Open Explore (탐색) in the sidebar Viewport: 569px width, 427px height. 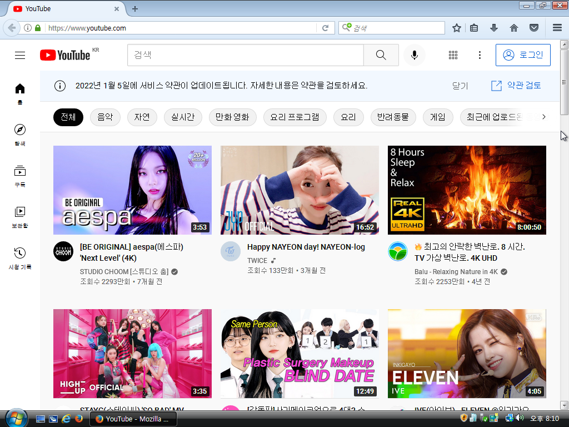pyautogui.click(x=20, y=135)
